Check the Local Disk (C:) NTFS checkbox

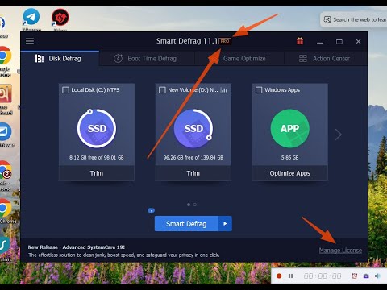pyautogui.click(x=65, y=90)
